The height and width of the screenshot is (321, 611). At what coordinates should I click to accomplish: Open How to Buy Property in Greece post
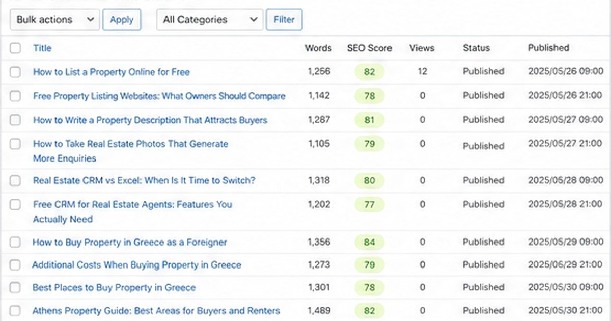point(130,243)
